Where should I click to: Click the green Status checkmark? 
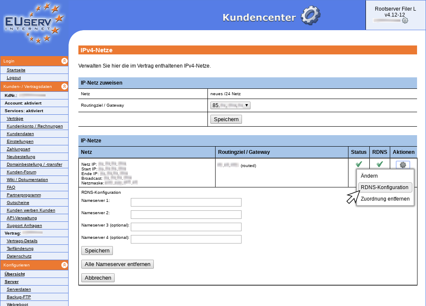[359, 164]
